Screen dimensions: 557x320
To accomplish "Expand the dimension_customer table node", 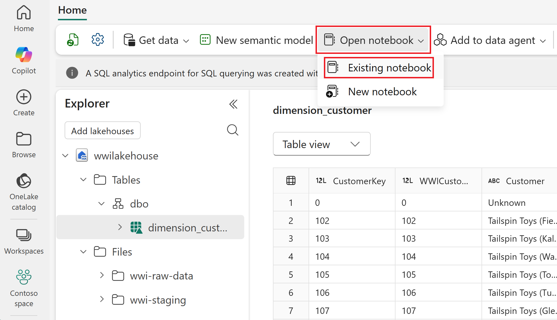I will coord(120,227).
